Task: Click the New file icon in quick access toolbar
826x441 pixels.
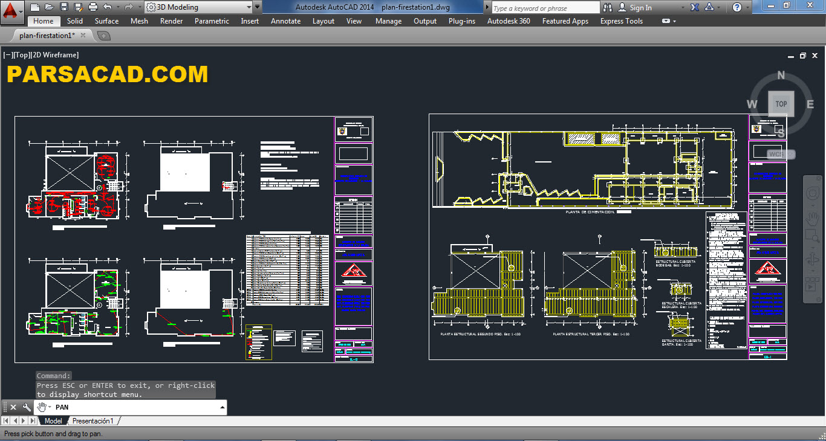Action: (35, 7)
